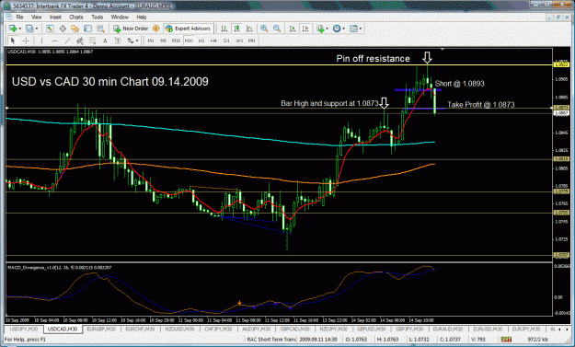Toggle the Terminal window icon
The width and height of the screenshot is (575, 347).
[x=87, y=29]
